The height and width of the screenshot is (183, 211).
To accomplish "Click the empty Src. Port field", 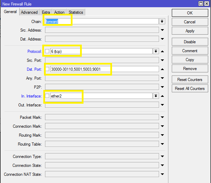I will point(102,60).
